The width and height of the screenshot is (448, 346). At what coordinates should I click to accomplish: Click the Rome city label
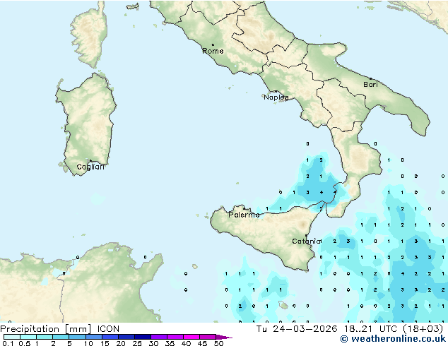[213, 51]
